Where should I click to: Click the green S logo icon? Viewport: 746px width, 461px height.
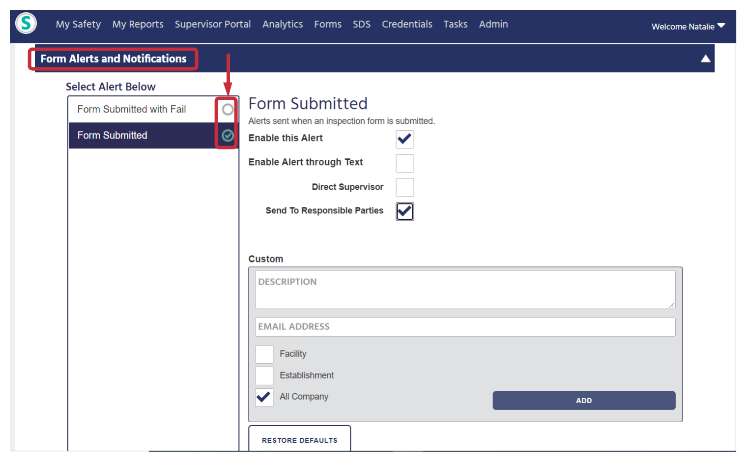(x=26, y=23)
